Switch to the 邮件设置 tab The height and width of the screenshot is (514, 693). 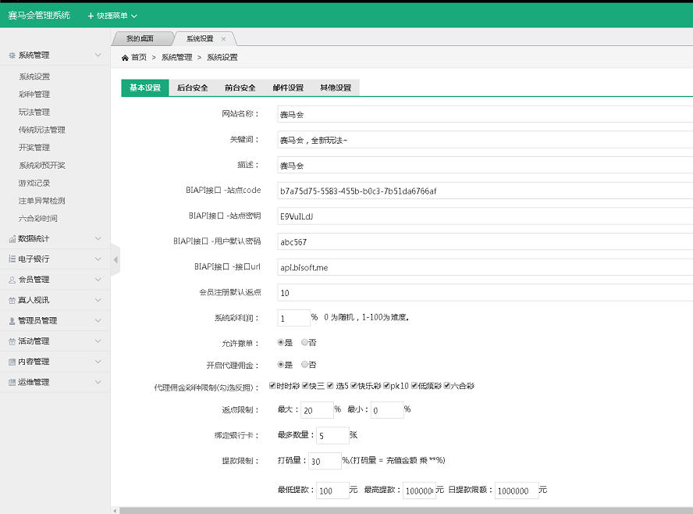288,87
